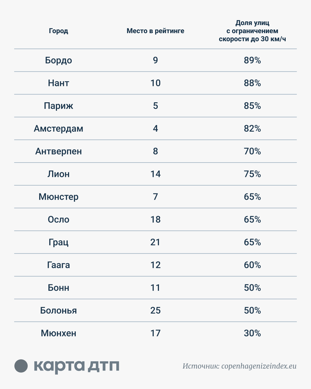
Task: Click the 88% value for Нант
Action: 252,83
